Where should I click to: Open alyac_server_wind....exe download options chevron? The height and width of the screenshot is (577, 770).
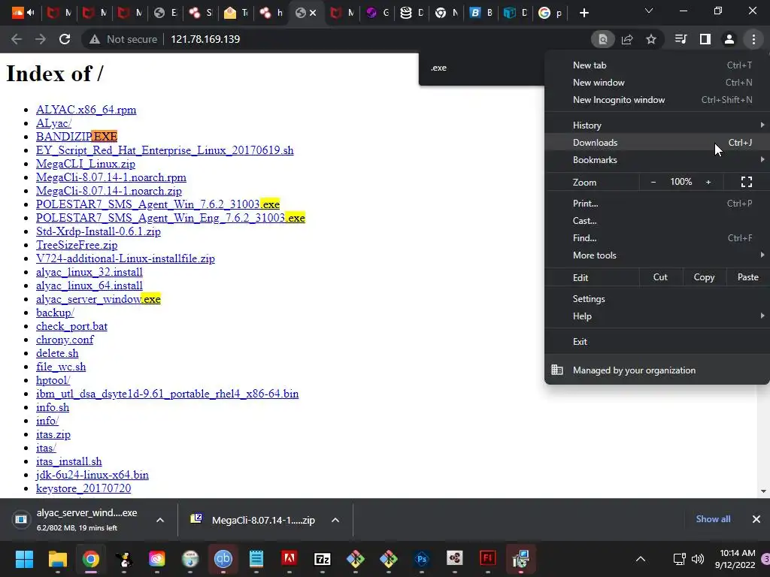[160, 520]
